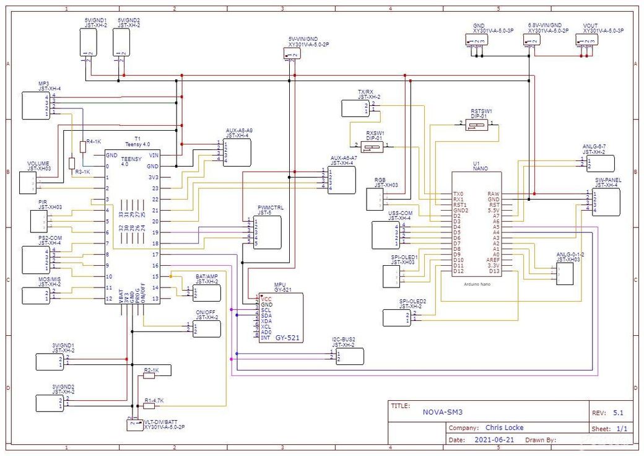The image size is (644, 456).
Task: Click the SCL pin on the MPU
Action: pyautogui.click(x=266, y=310)
